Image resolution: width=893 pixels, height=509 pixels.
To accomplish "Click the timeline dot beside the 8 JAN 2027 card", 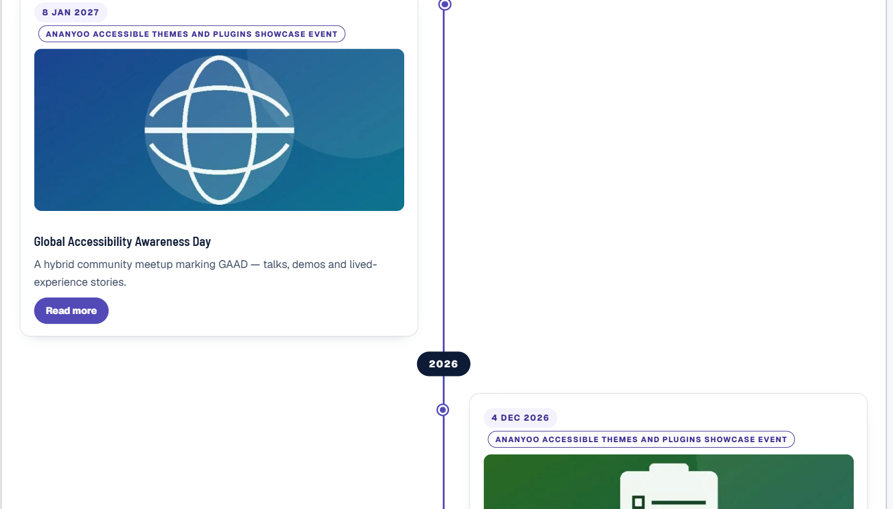I will coord(445,5).
